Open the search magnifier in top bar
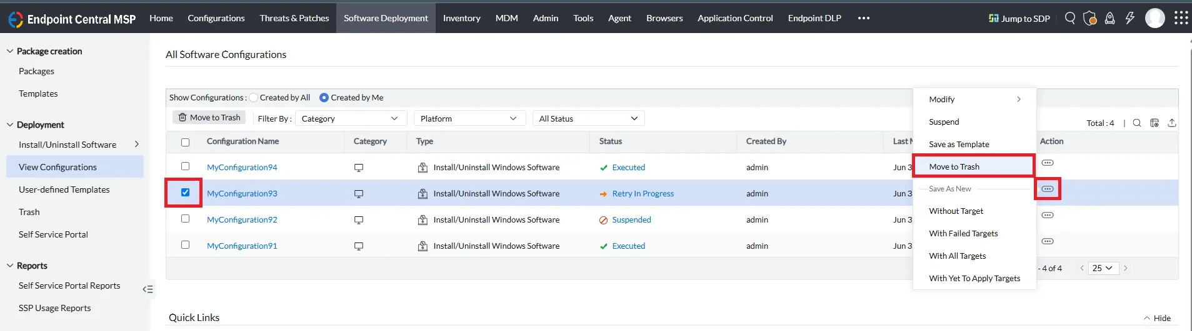This screenshot has width=1192, height=331. [1070, 18]
